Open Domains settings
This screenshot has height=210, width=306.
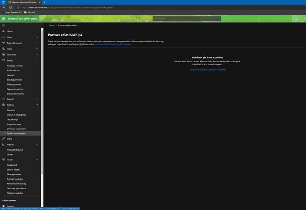click(11, 110)
